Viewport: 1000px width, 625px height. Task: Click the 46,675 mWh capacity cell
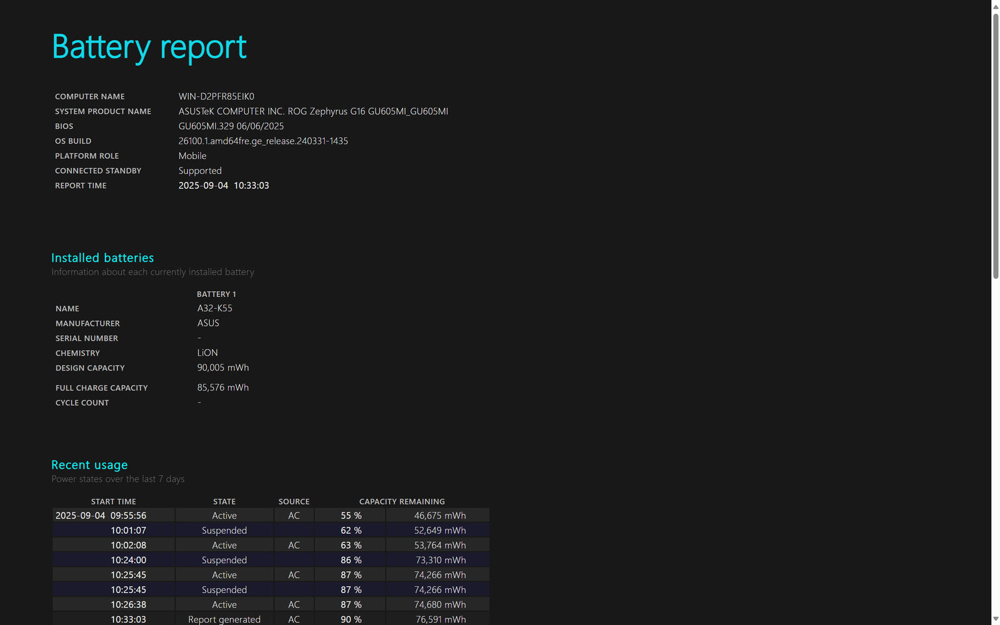pos(439,516)
